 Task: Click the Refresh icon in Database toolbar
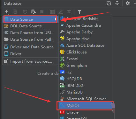[x=25, y=12]
